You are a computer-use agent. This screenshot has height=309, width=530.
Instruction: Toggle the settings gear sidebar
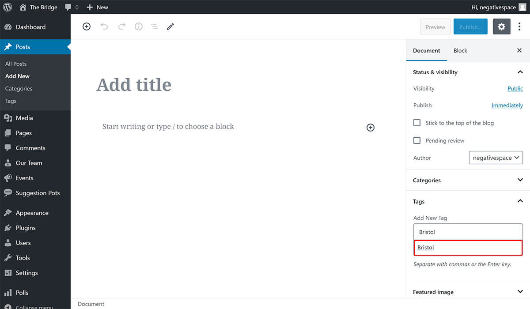tap(501, 27)
